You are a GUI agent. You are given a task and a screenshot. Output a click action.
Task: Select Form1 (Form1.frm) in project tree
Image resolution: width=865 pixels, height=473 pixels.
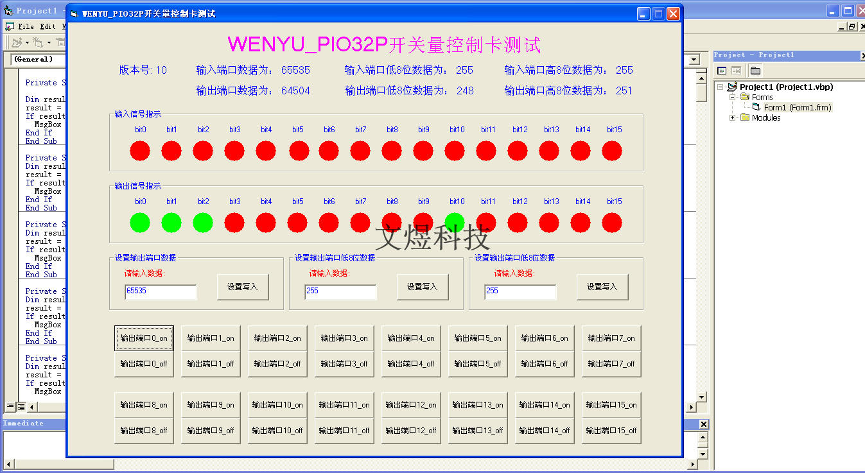tap(798, 107)
